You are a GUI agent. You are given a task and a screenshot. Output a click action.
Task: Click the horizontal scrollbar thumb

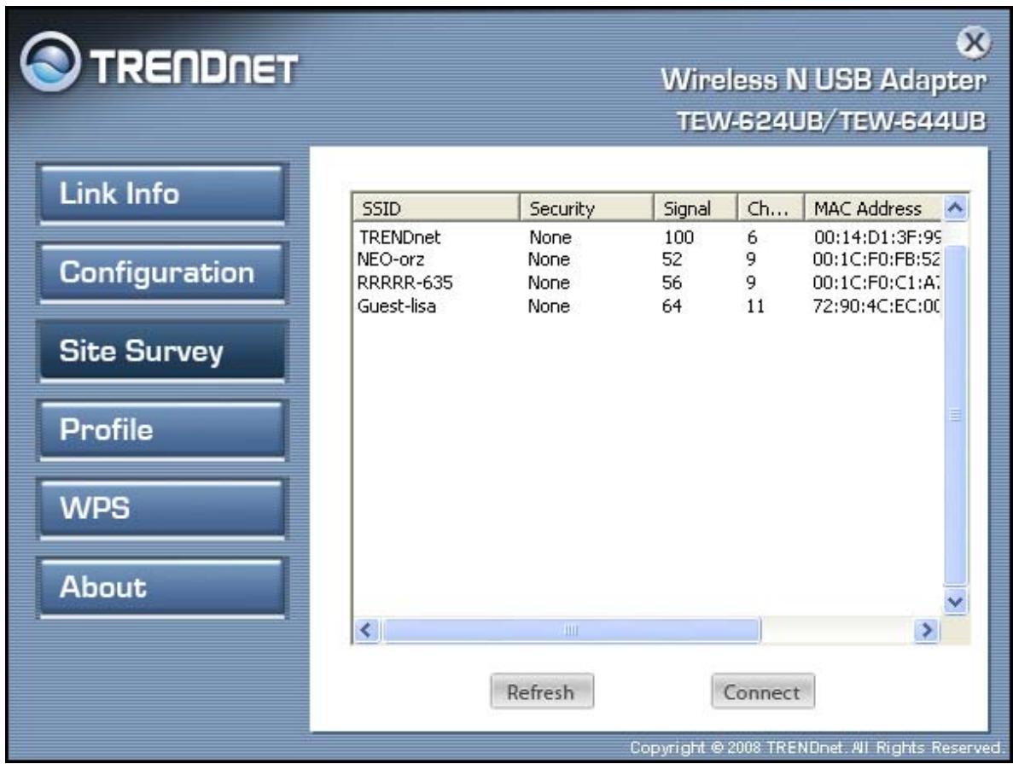(571, 630)
